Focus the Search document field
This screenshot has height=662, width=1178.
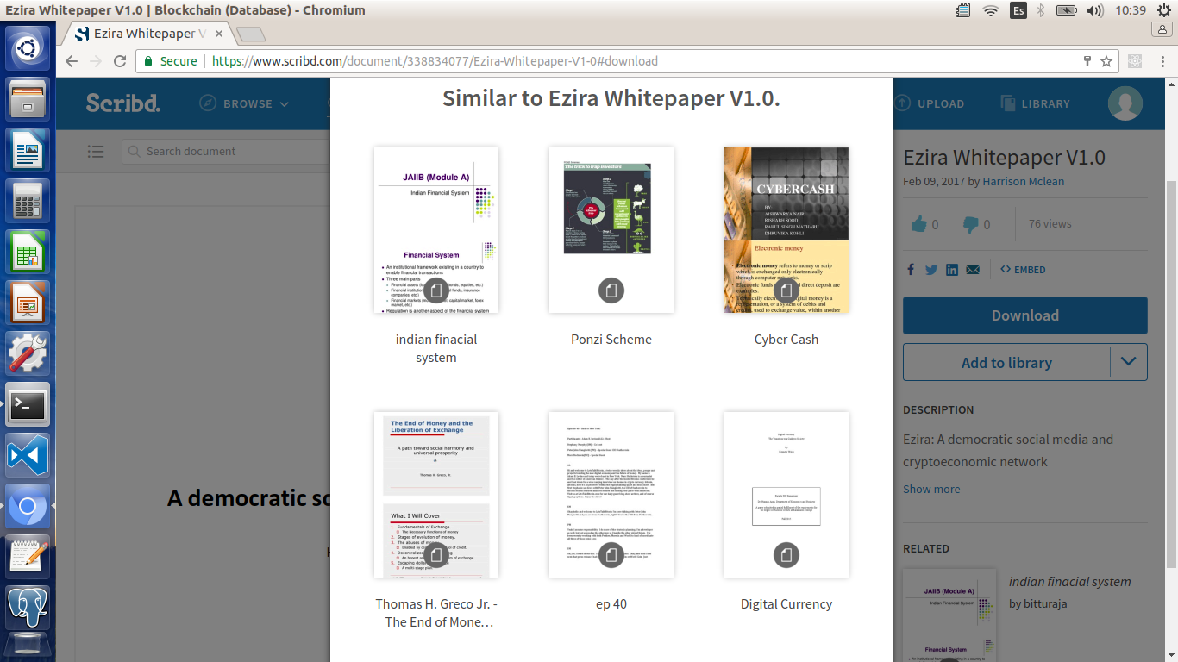pyautogui.click(x=224, y=151)
